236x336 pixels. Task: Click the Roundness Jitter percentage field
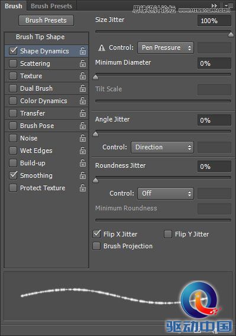pos(214,167)
